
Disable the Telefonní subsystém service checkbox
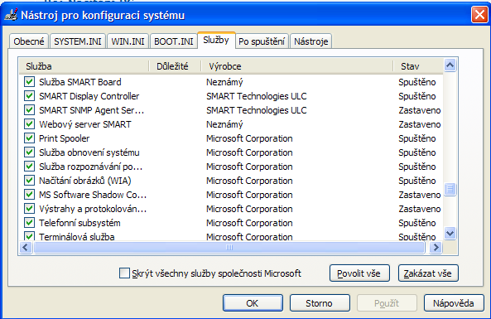point(30,223)
